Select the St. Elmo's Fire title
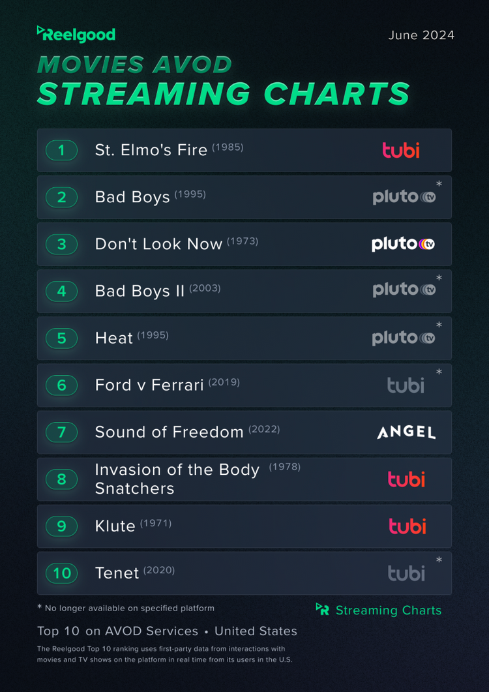489x692 pixels. click(x=151, y=150)
